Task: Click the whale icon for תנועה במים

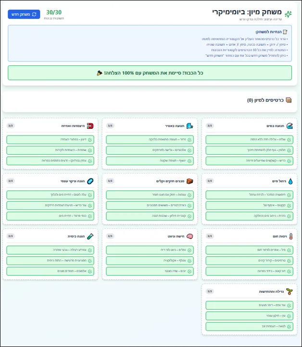Action: [x=289, y=126]
